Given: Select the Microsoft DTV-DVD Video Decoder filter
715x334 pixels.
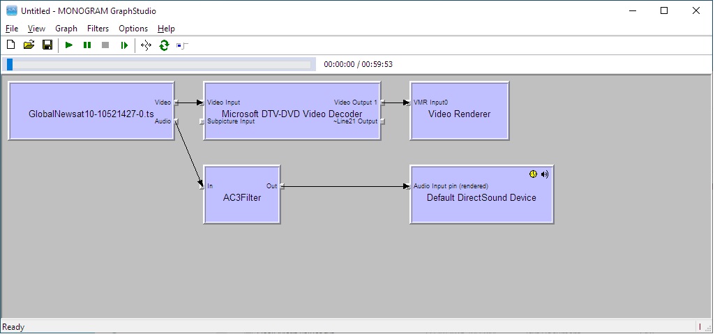Looking at the screenshot, I should click(292, 111).
